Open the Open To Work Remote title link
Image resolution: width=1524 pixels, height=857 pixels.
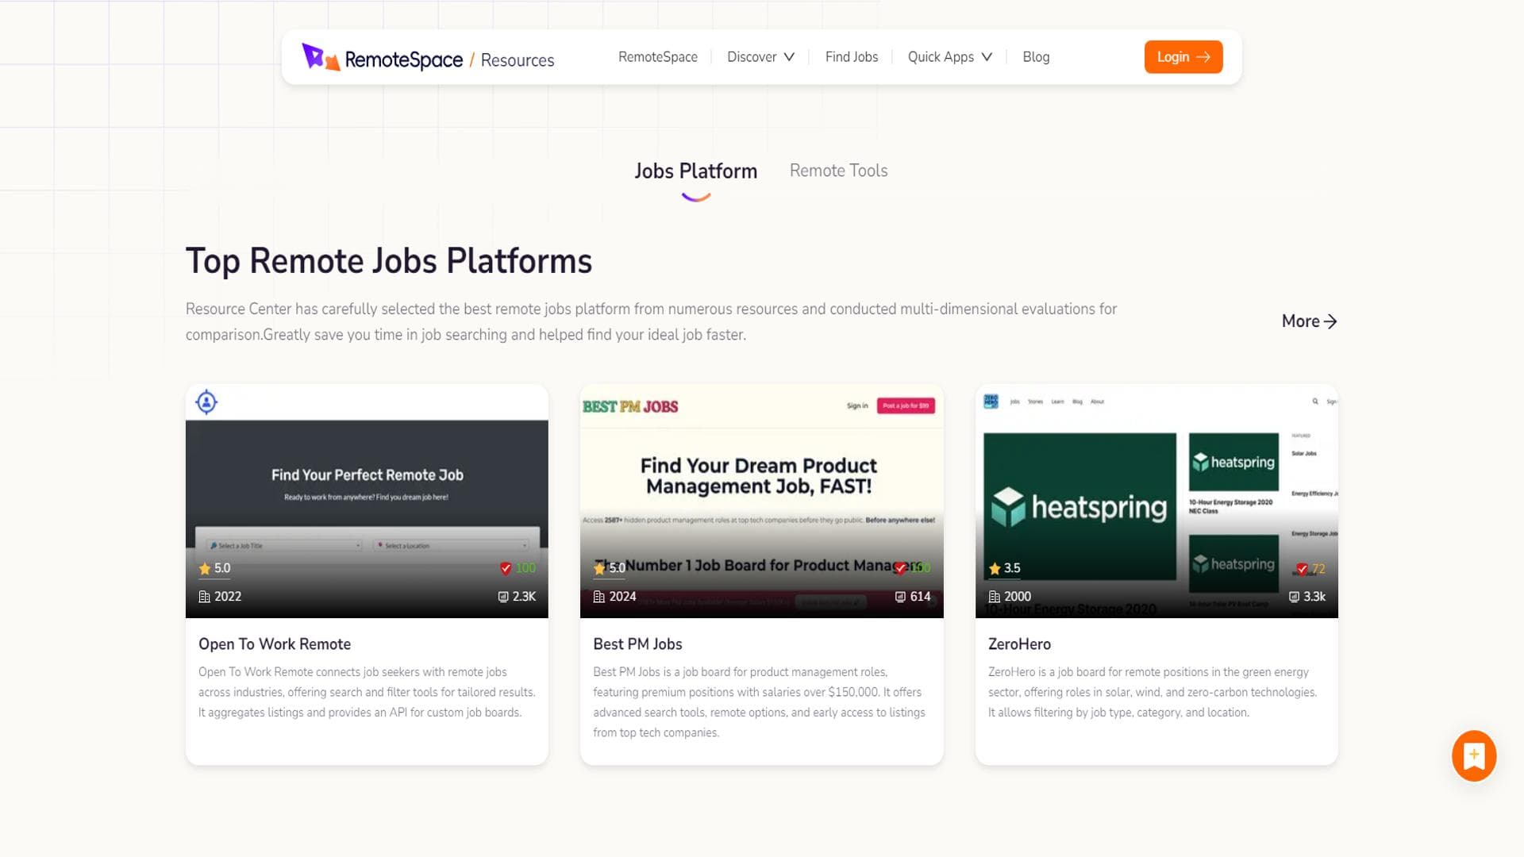[275, 644]
